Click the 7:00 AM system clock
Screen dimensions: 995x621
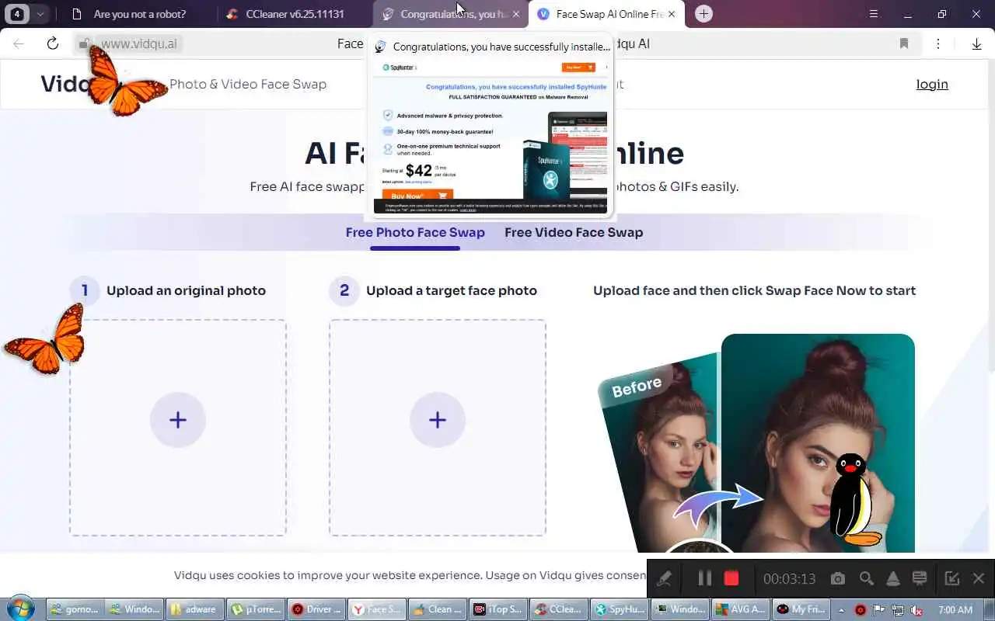coord(955,609)
